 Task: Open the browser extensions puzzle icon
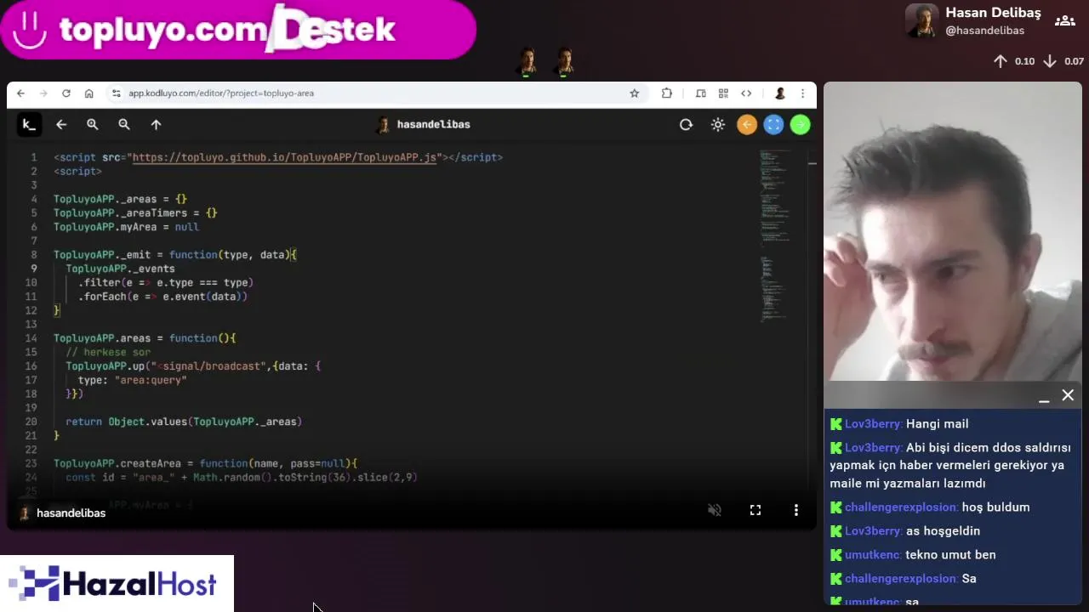click(x=666, y=93)
